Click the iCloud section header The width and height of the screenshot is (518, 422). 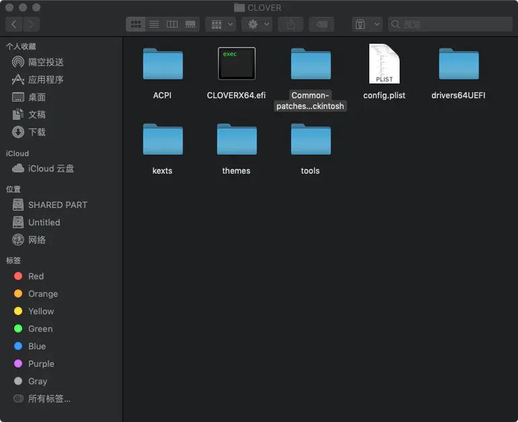(17, 153)
